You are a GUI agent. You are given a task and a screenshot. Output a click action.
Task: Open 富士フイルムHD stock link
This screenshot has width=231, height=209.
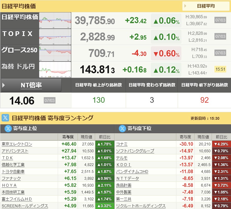[x=17, y=199]
